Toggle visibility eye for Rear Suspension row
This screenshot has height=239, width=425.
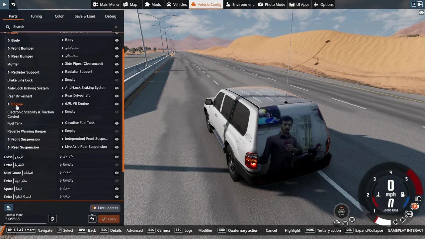(117, 147)
